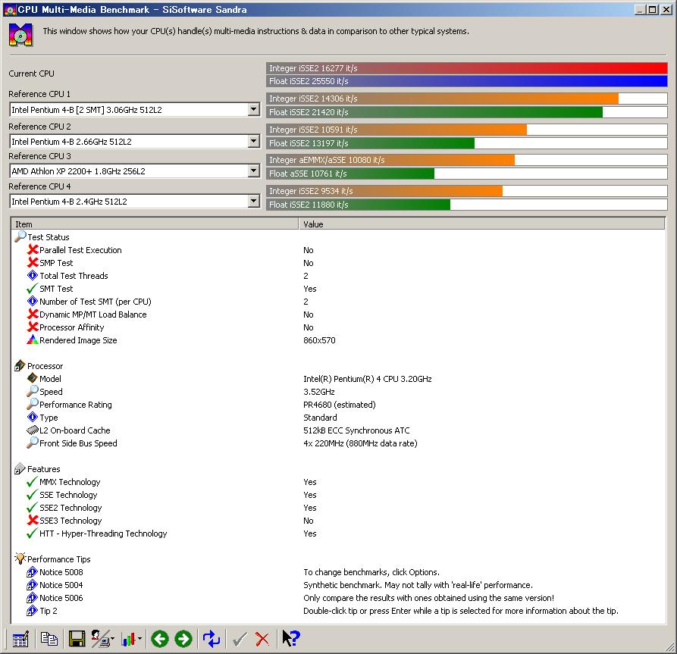Click the green Back arrow icon
The width and height of the screenshot is (677, 654).
pyautogui.click(x=160, y=639)
